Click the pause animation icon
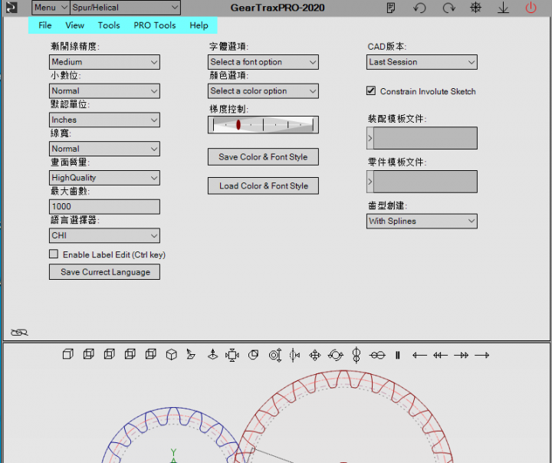The width and height of the screenshot is (552, 463). (398, 355)
